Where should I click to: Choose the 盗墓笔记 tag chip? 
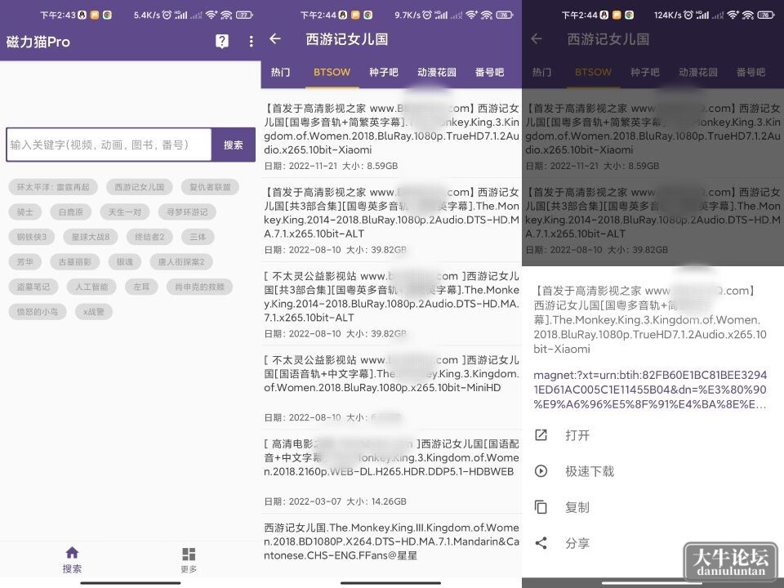[33, 287]
